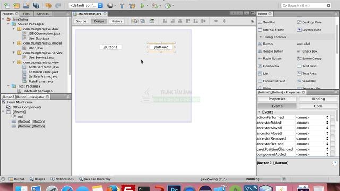The image size is (340, 191).
Task: Click the search field
Action: coord(306,6)
